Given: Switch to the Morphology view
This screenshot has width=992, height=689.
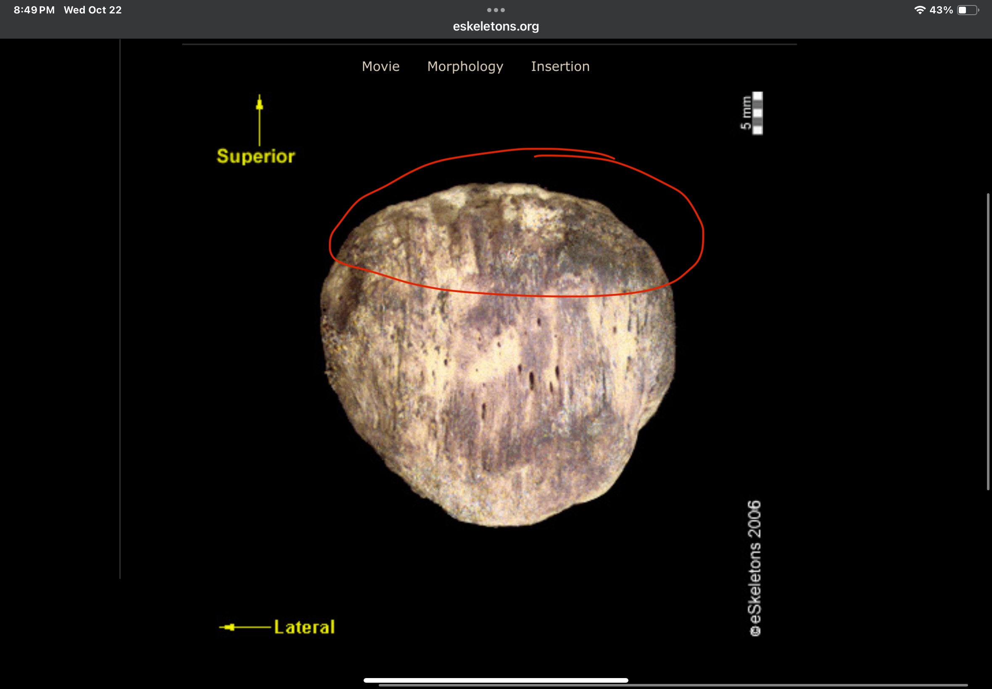Looking at the screenshot, I should click(x=465, y=66).
